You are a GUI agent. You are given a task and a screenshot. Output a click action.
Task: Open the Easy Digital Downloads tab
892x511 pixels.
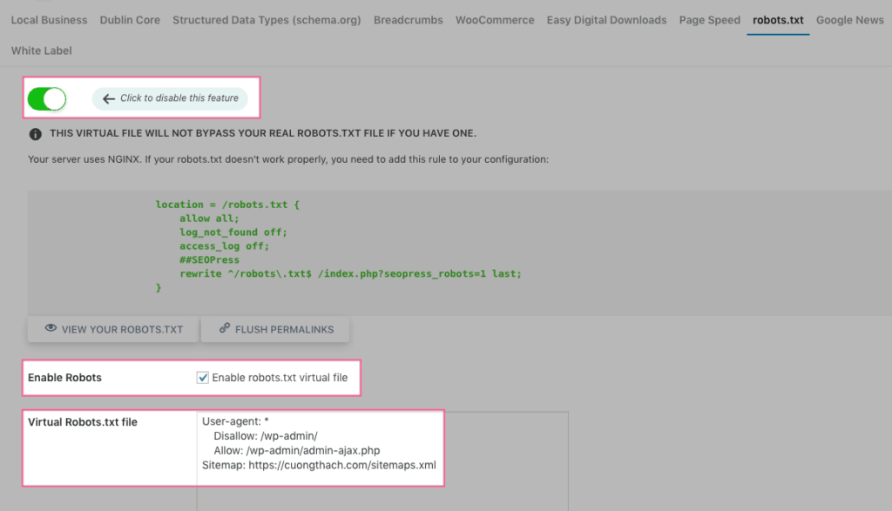[606, 20]
